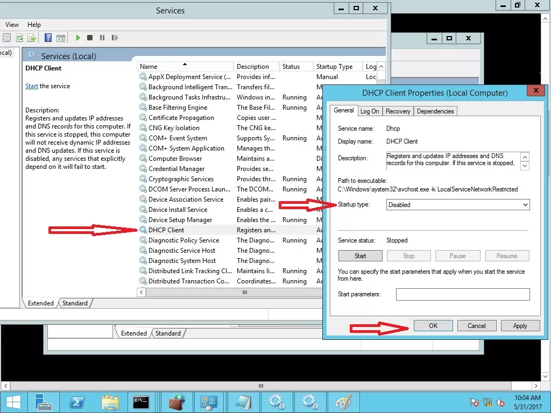Click gear icon beside Base Filtering Engine
This screenshot has width=551, height=413.
click(x=143, y=107)
